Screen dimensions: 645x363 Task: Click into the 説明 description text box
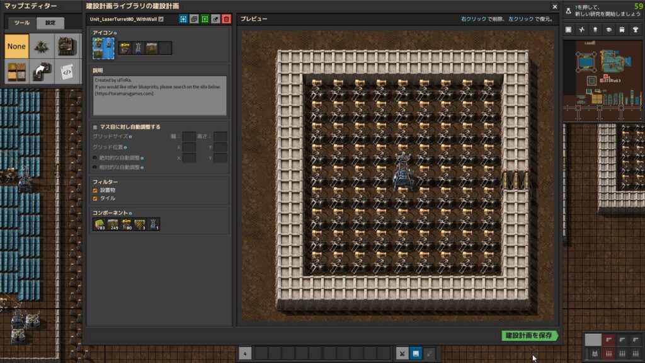coord(159,96)
